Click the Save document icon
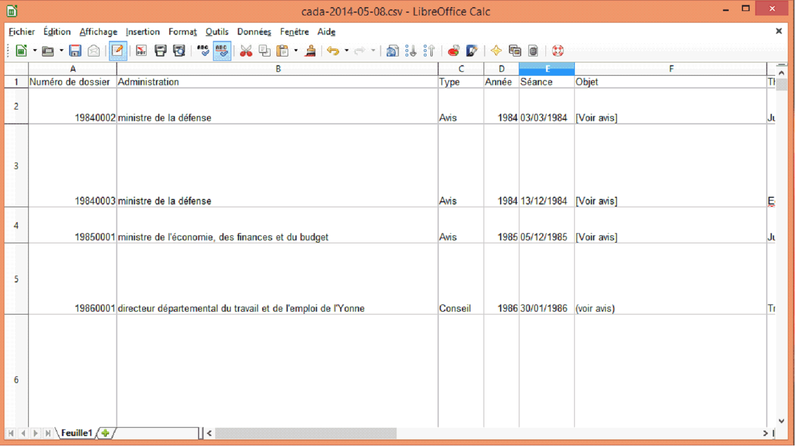The image size is (795, 446). (x=75, y=51)
